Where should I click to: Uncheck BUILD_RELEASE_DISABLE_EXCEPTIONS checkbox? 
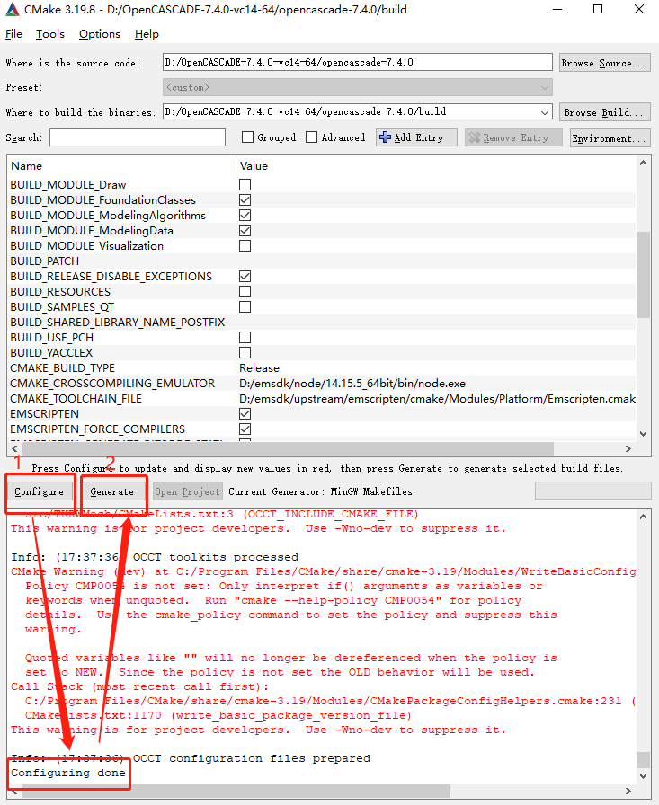click(x=245, y=276)
